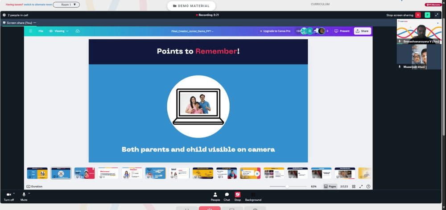
Task: Open grid view icon next to page counter
Action: click(354, 186)
